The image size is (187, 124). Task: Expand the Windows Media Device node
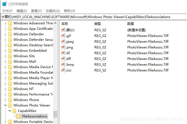coord(5,67)
